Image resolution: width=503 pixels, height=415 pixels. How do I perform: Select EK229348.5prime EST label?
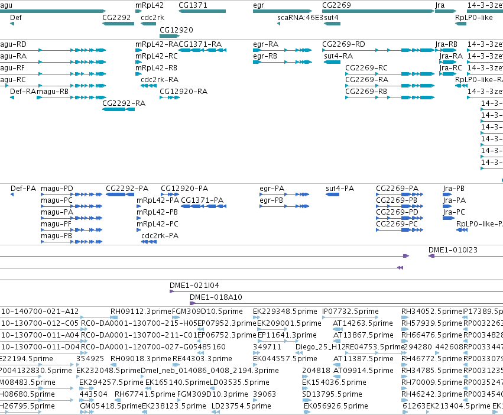[x=285, y=312]
